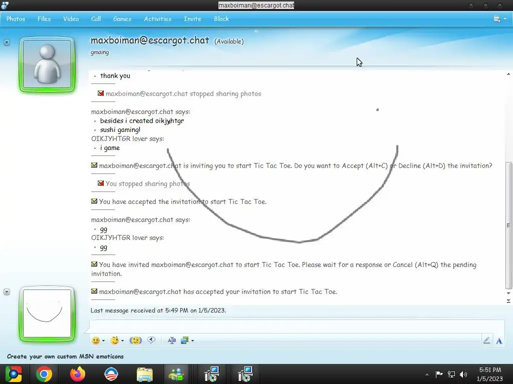Click the pending invitation message with Cancel (Alt+Q)
This screenshot has height=384, width=513.
point(284,269)
